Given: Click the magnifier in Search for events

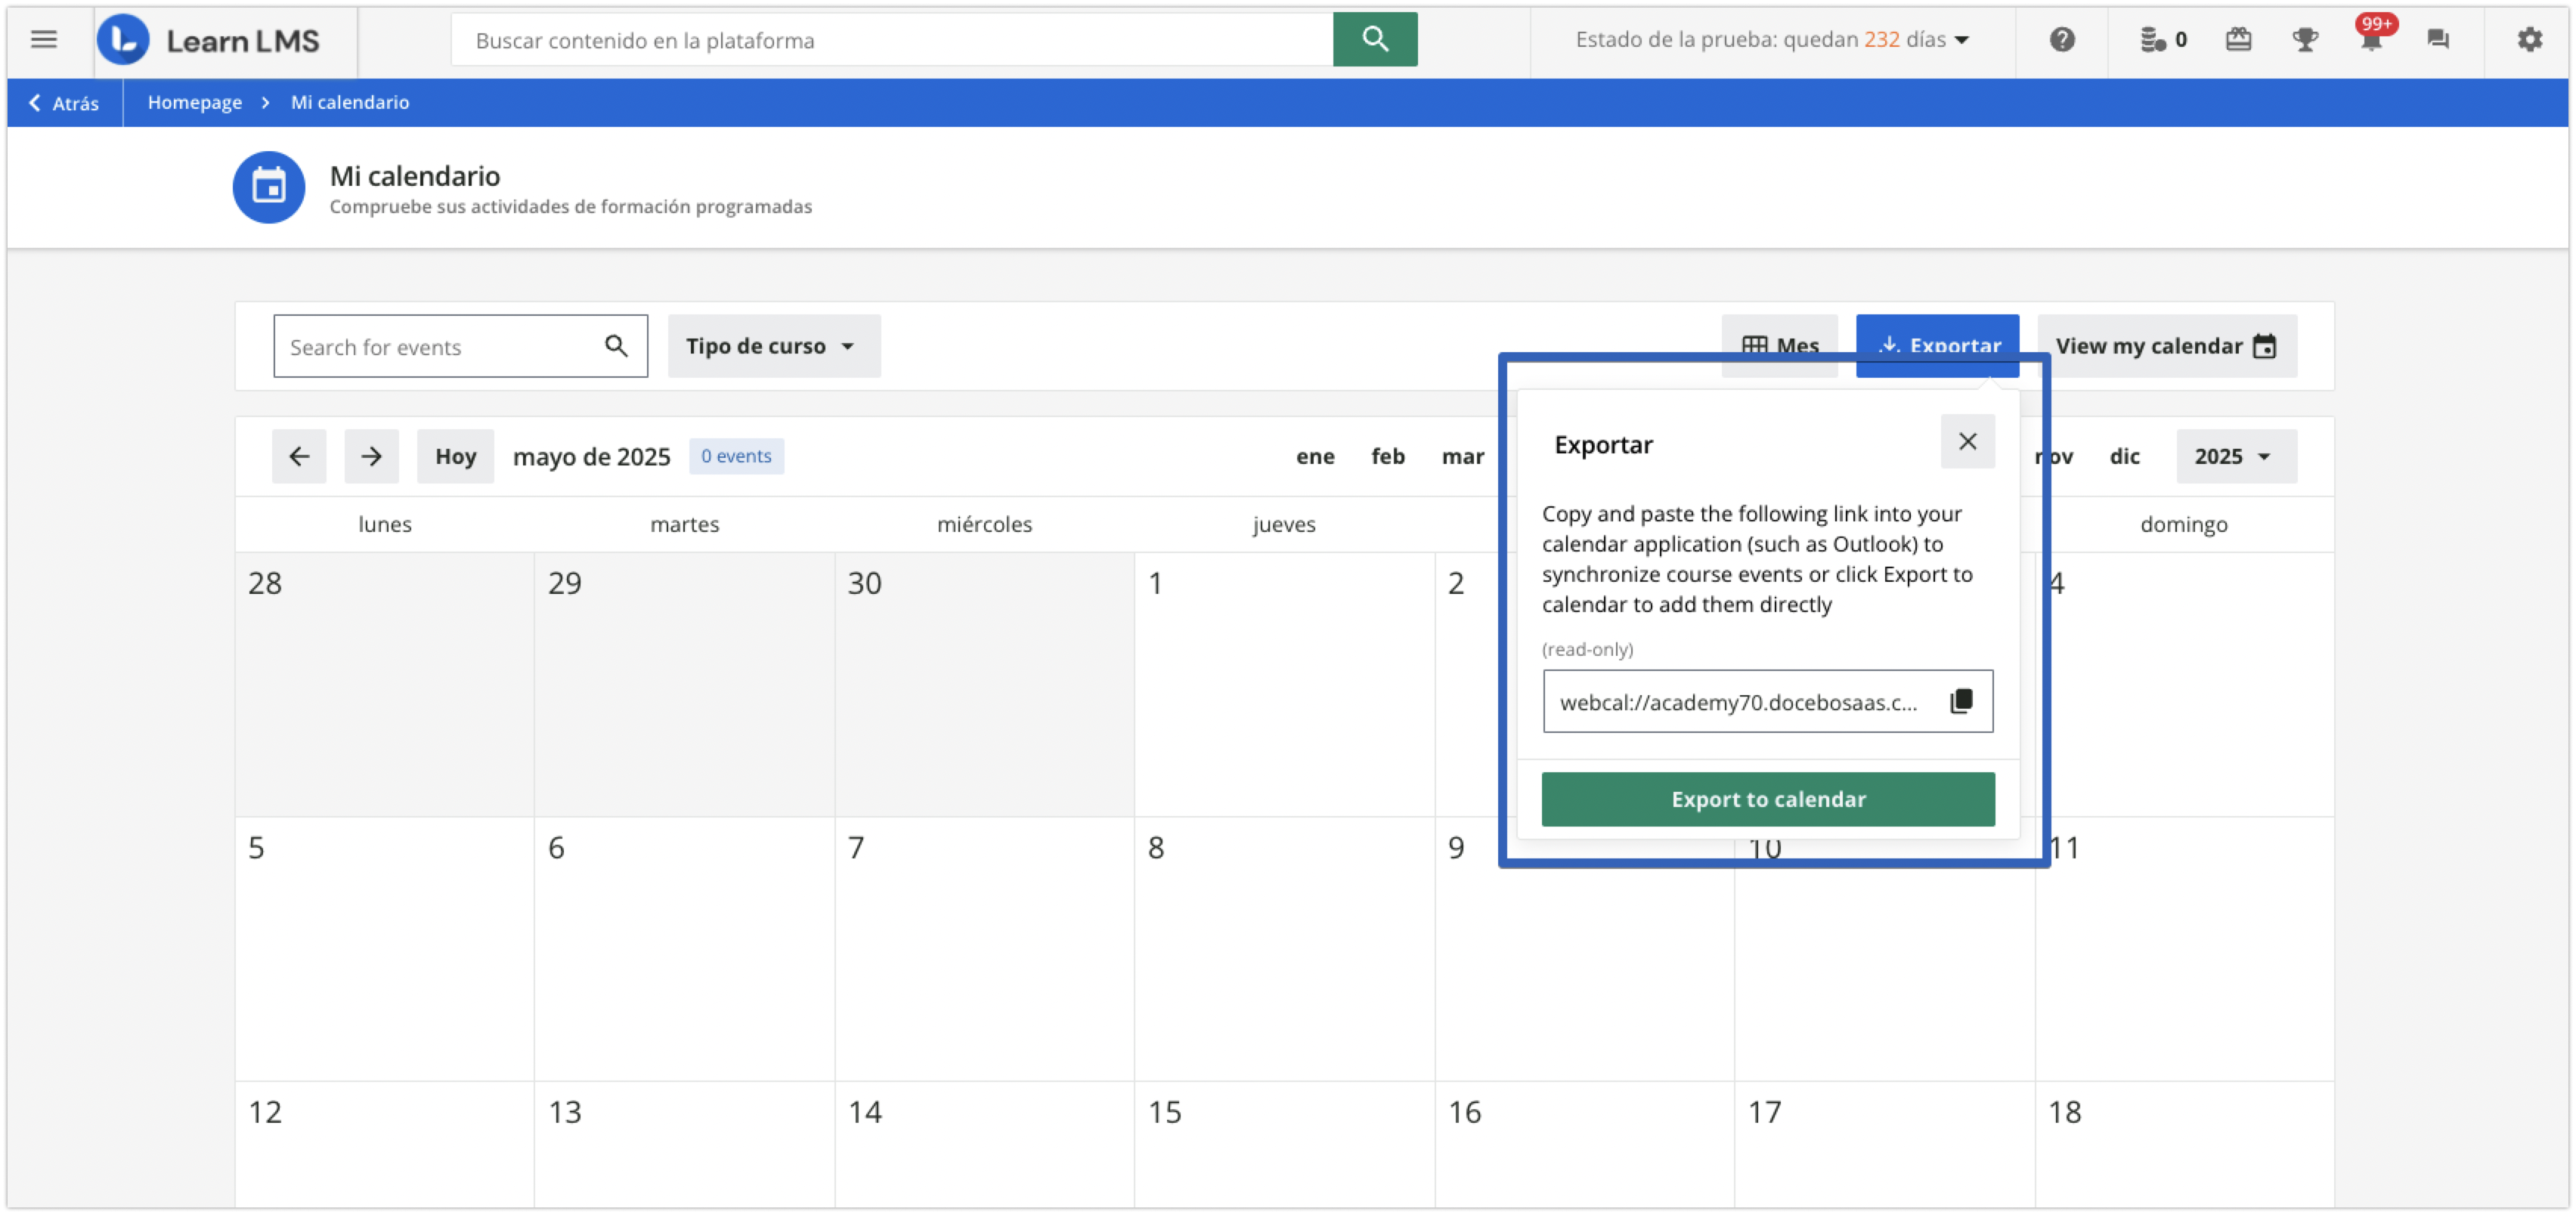Looking at the screenshot, I should pyautogui.click(x=616, y=346).
